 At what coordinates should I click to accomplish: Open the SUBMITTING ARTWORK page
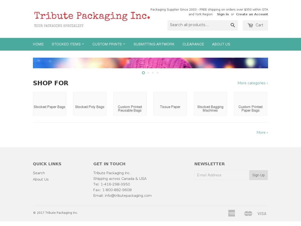pos(154,44)
